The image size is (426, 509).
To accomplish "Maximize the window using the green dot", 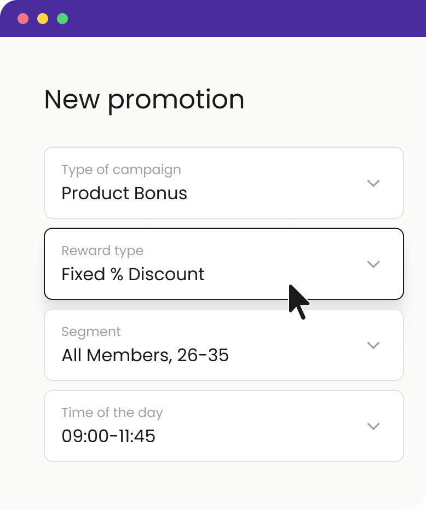I will pos(62,19).
